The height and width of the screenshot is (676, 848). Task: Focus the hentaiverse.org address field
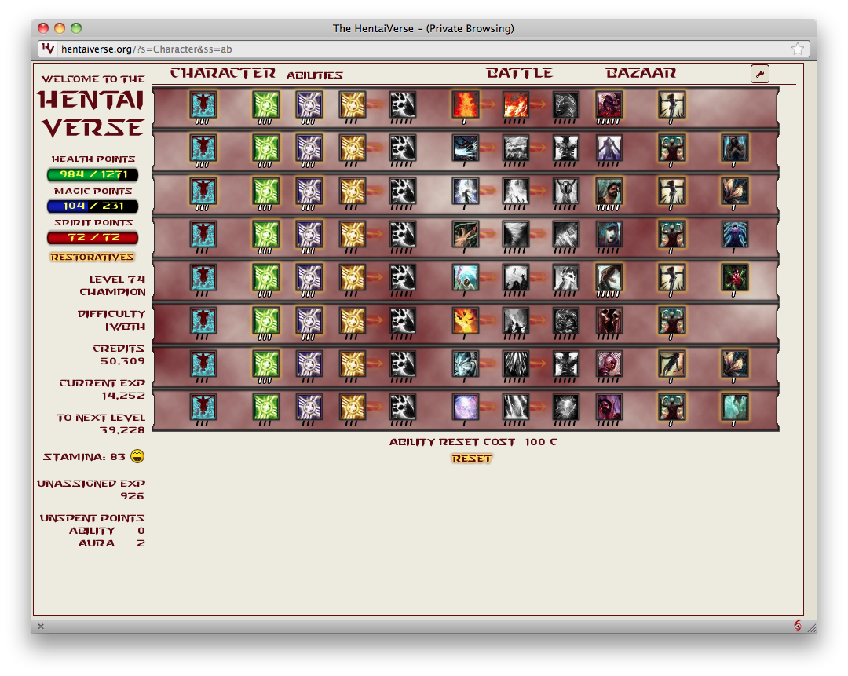coord(423,49)
